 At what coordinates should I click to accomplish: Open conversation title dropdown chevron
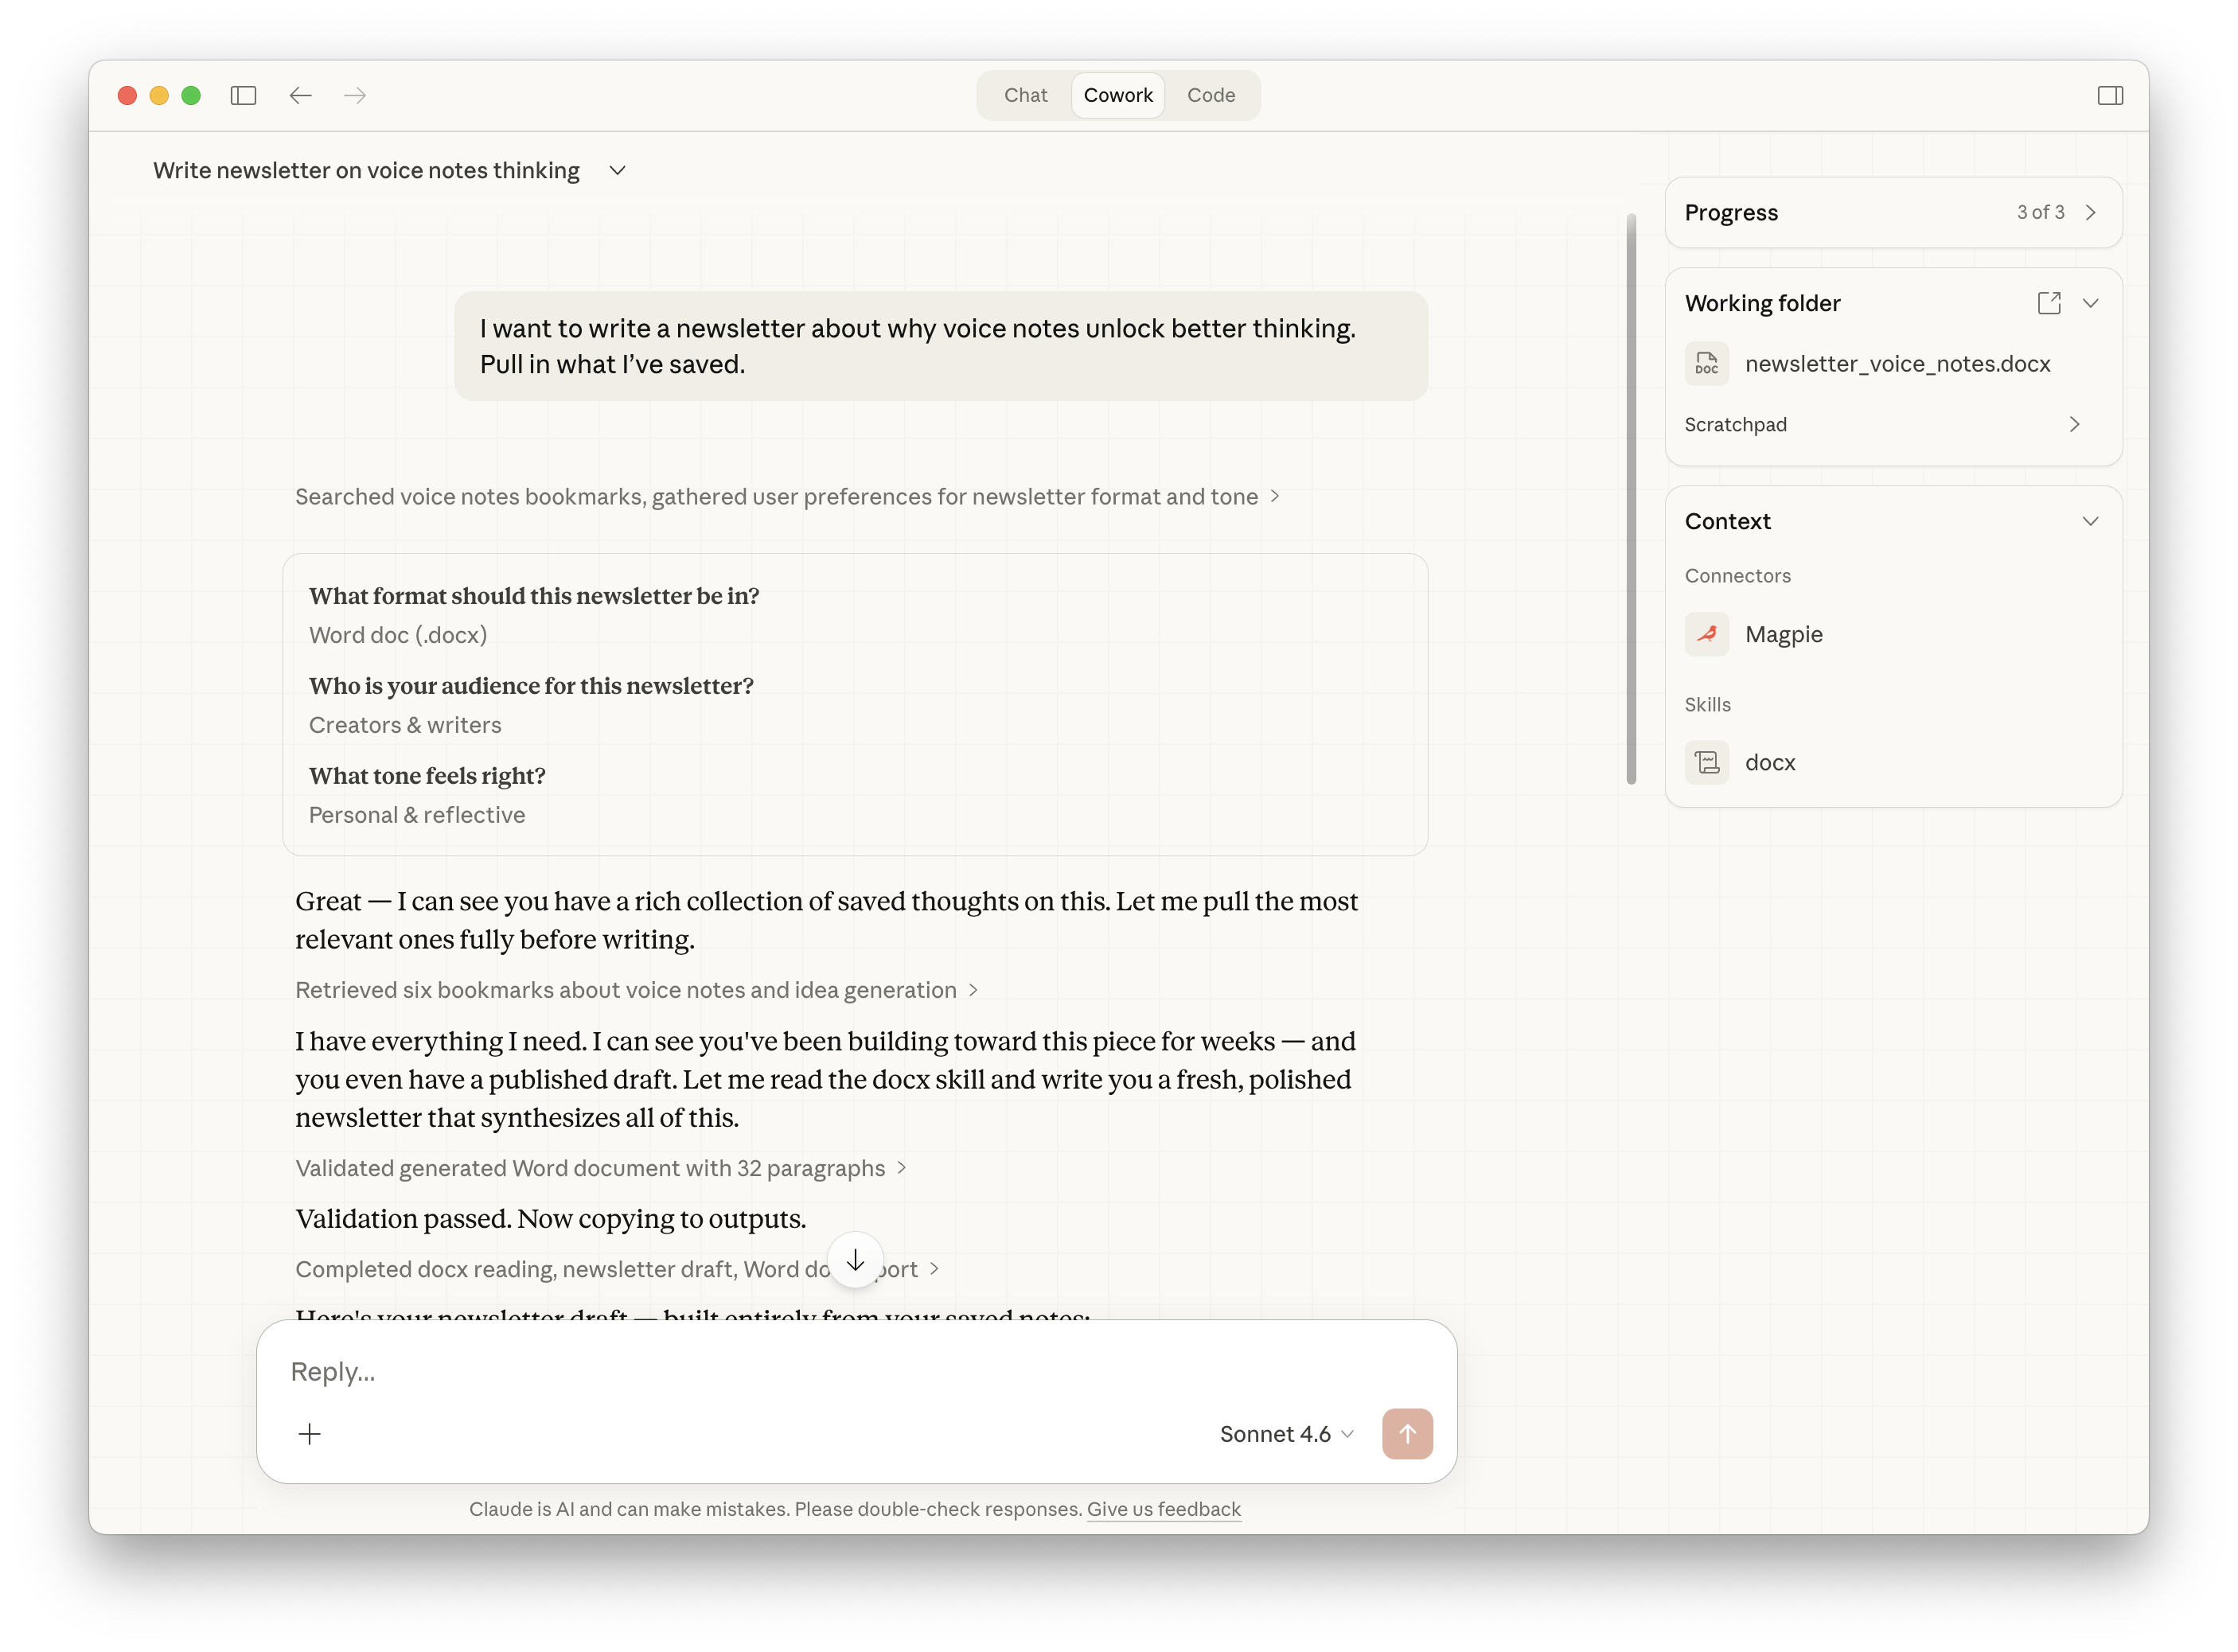tap(617, 171)
